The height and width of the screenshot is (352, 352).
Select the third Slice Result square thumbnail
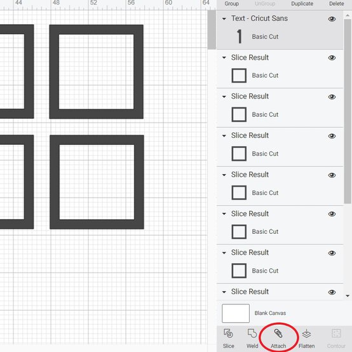(239, 154)
